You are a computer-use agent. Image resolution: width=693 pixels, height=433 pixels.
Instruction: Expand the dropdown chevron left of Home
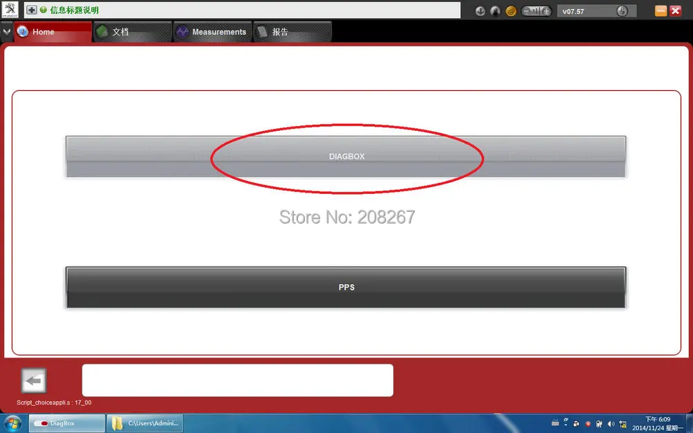(7, 32)
